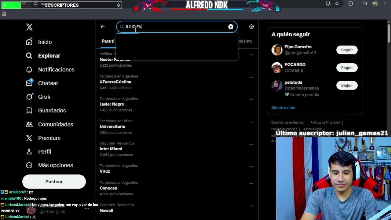Click the page vertical scrollbar
Image resolution: width=391 pixels, height=220 pixels.
(389, 34)
